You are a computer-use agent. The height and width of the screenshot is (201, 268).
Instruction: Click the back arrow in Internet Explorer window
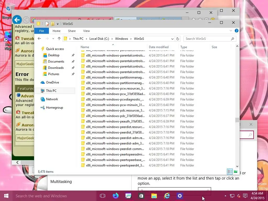17,20
